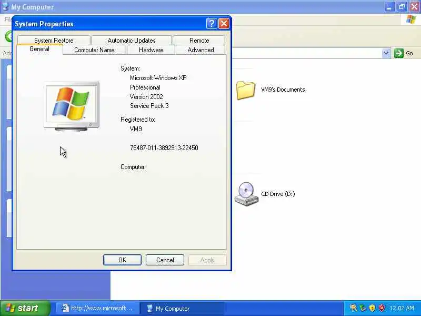Image resolution: width=421 pixels, height=316 pixels.
Task: Click the 'Service Pack 3' text
Action: point(149,106)
